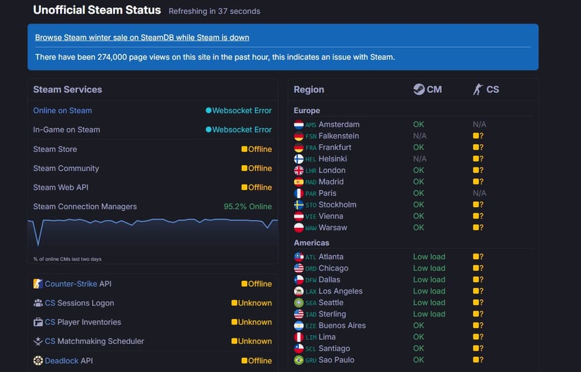Screen dimensions: 581x372
Task: Click the CS Sessions Logon users icon
Action: (x=38, y=303)
